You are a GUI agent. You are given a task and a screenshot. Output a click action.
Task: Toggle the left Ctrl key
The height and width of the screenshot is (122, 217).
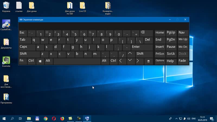(31, 61)
